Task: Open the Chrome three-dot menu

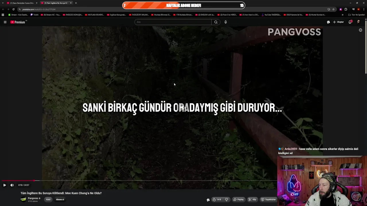Action: [364, 9]
